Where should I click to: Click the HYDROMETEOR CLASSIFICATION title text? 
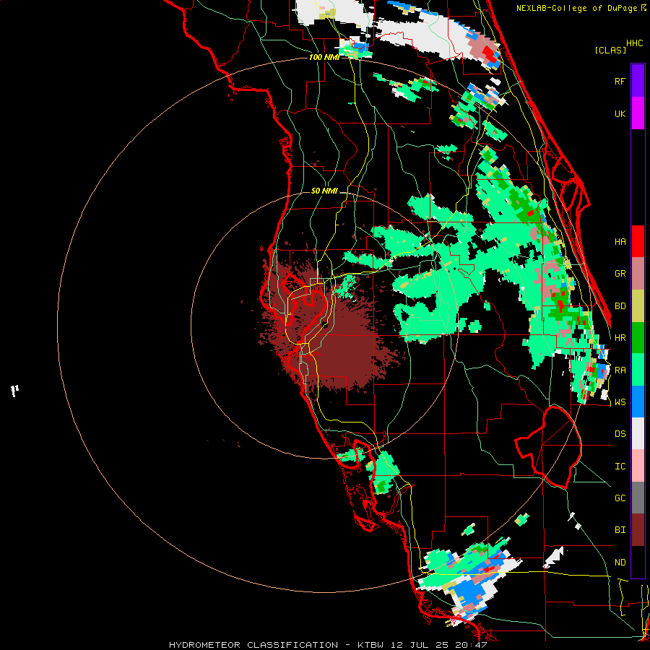click(x=253, y=645)
